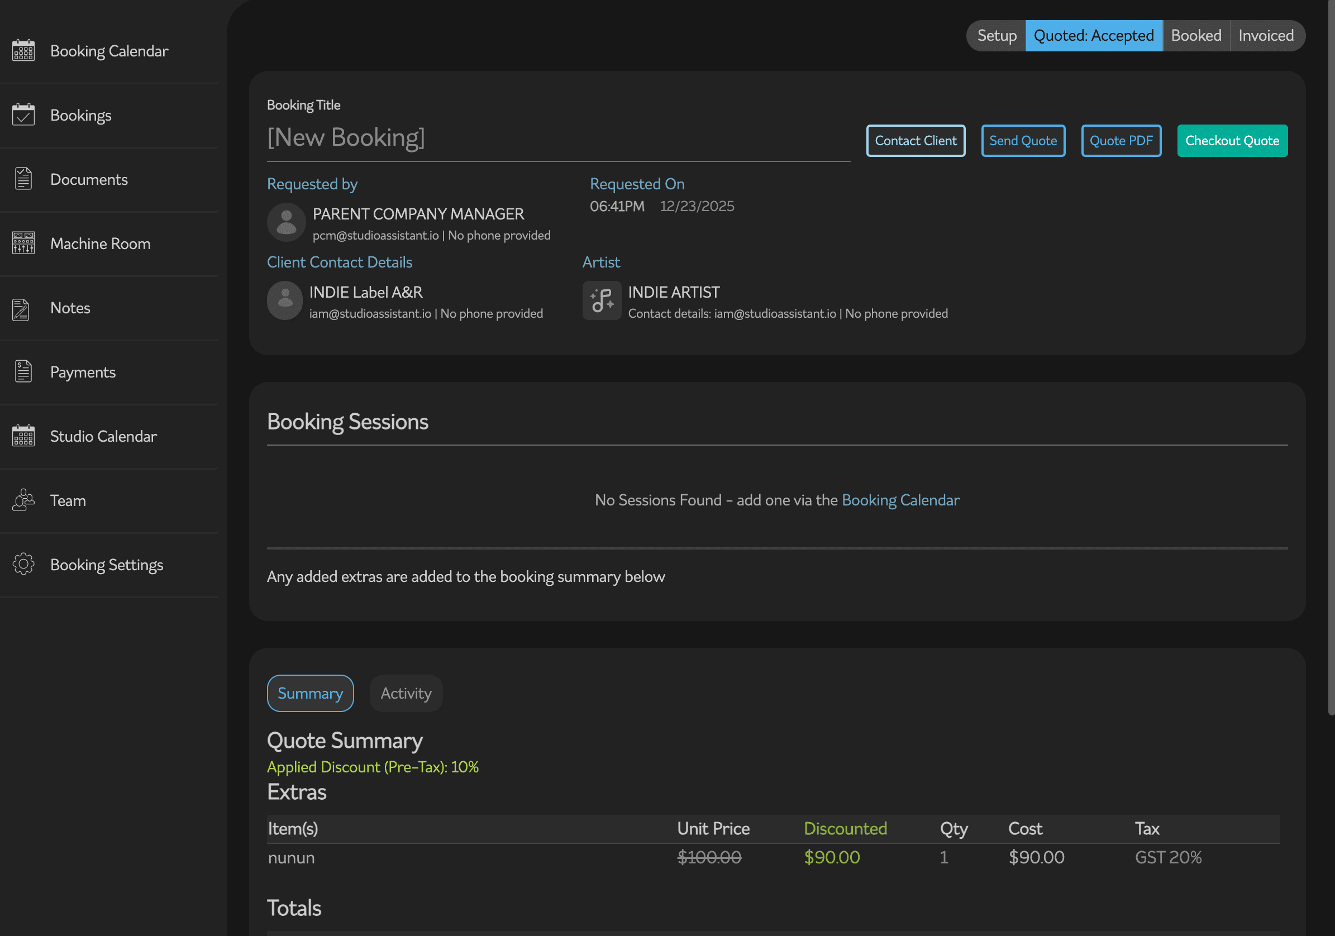Click the Quote Summary heading
Viewport: 1335px width, 936px height.
pos(345,741)
